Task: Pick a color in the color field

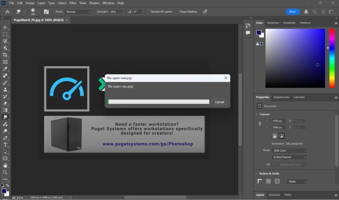Action: 295,58
